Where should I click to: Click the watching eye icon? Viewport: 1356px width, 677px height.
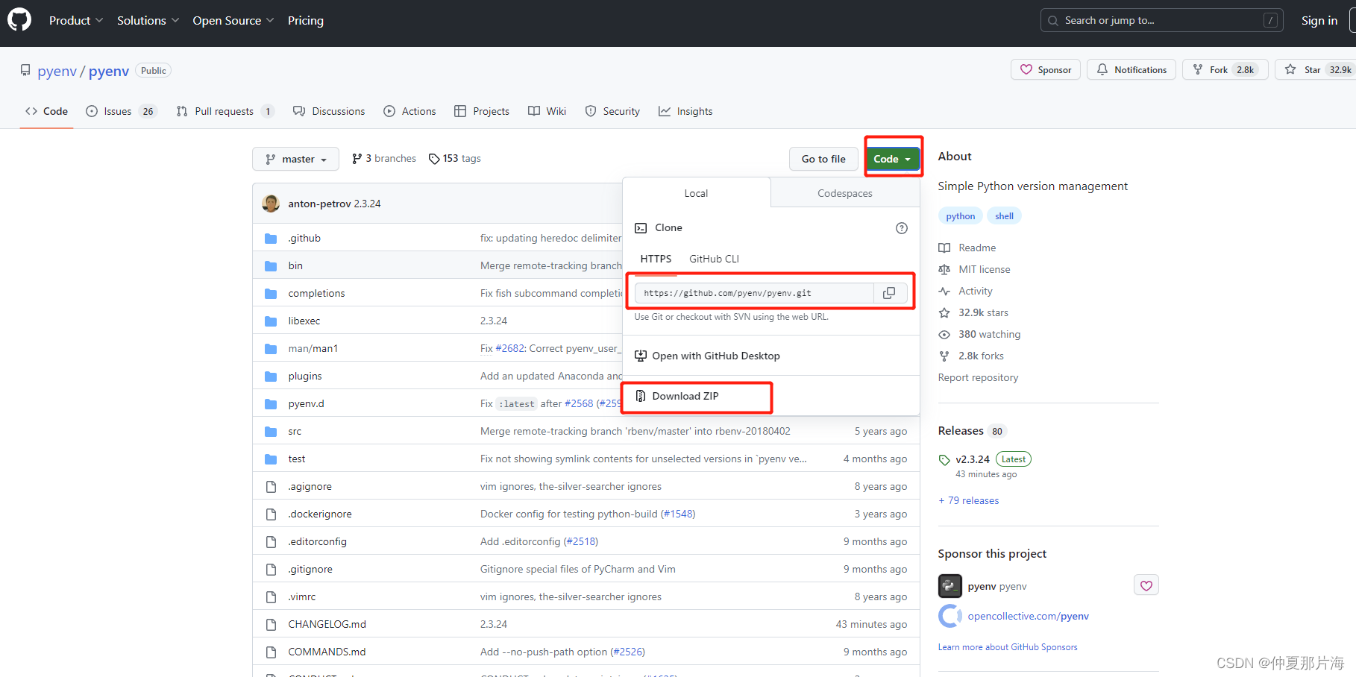(944, 335)
